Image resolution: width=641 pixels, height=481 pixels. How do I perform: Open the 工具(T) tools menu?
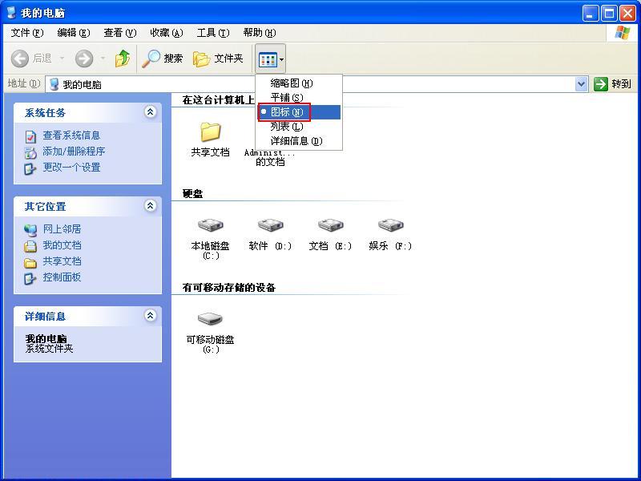[213, 33]
